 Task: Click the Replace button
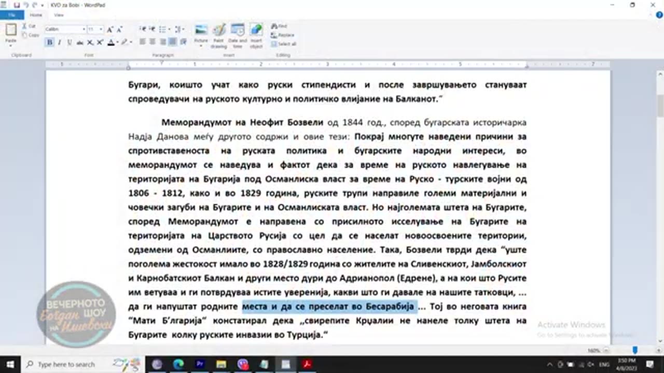283,35
